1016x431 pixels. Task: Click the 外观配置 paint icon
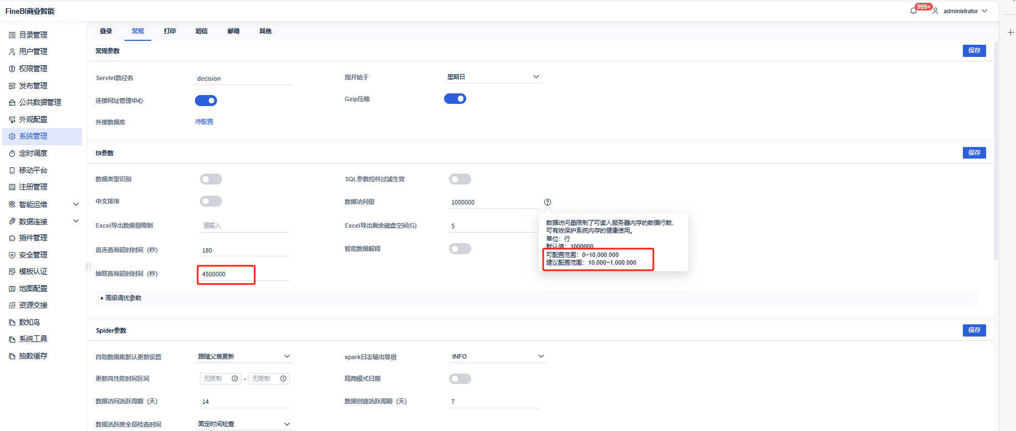click(x=12, y=119)
